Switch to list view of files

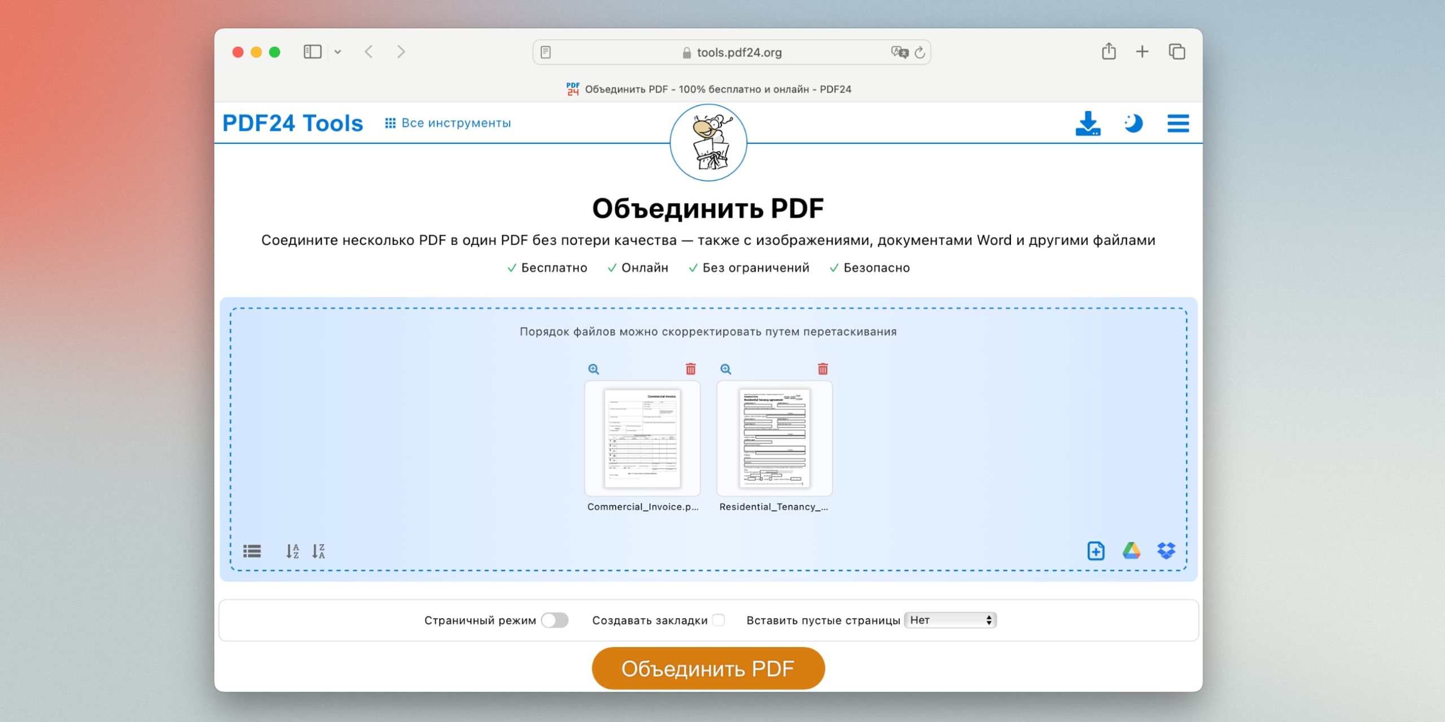pos(252,551)
